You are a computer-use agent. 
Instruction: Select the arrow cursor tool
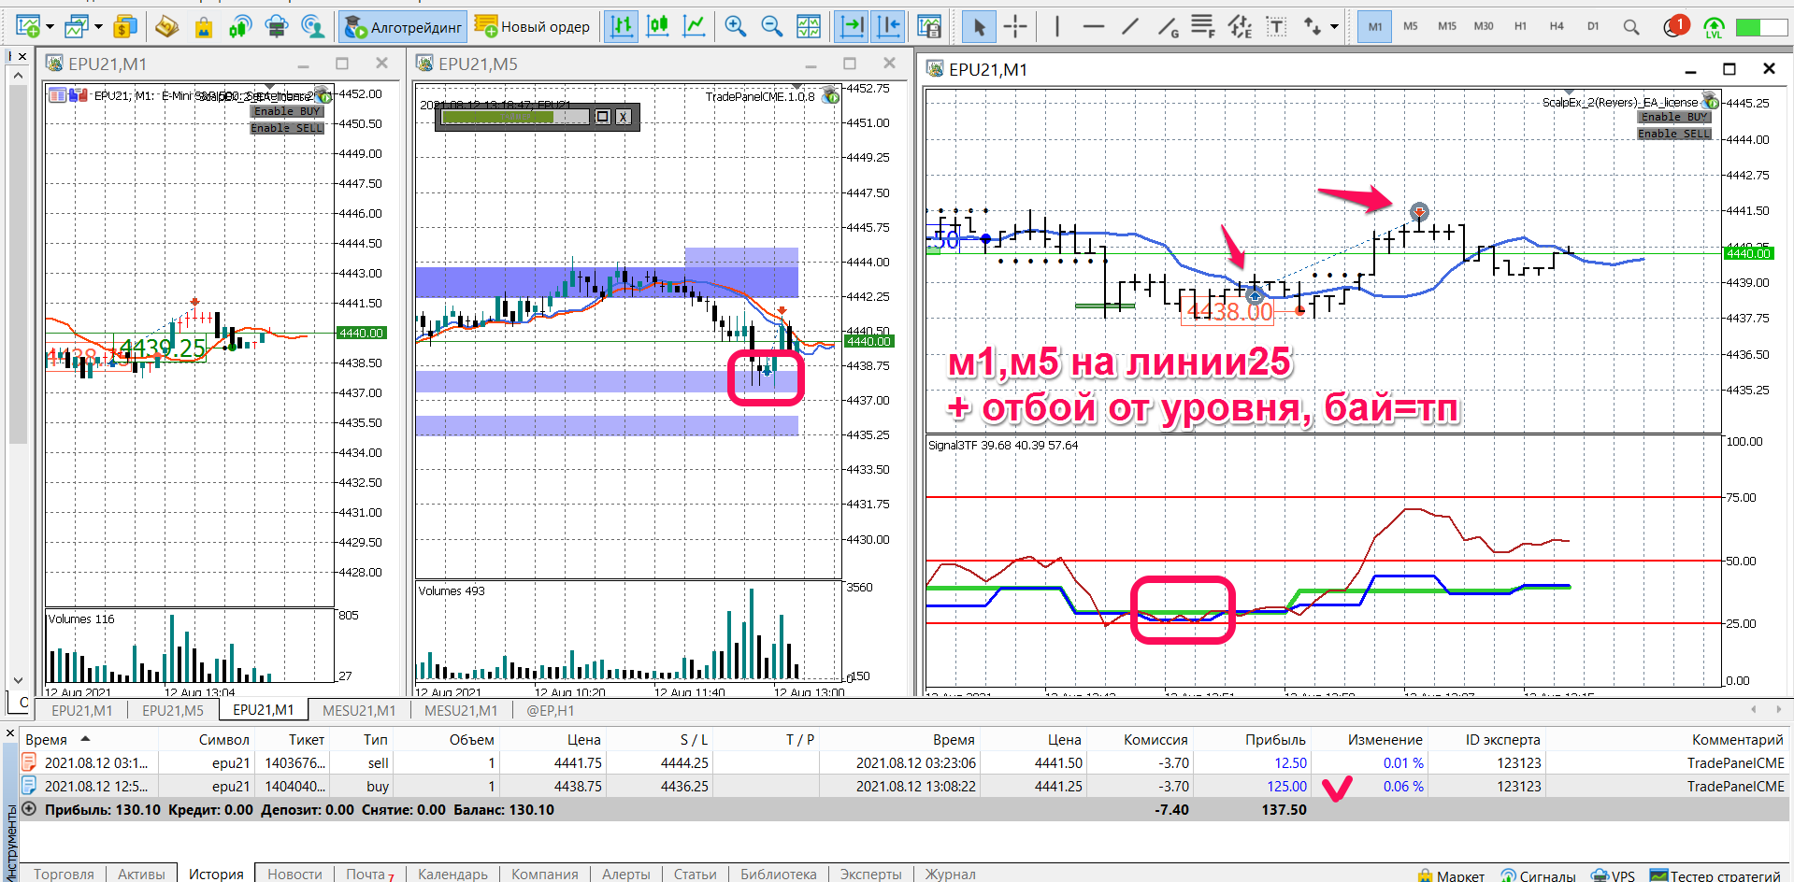pyautogui.click(x=979, y=27)
